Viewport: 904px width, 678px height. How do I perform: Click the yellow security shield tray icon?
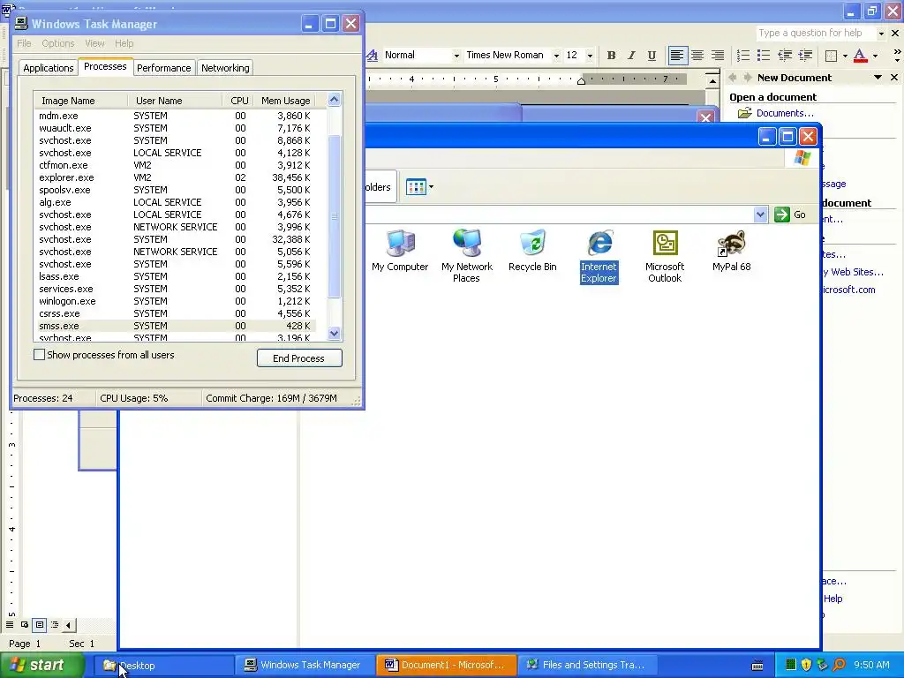[x=806, y=665]
